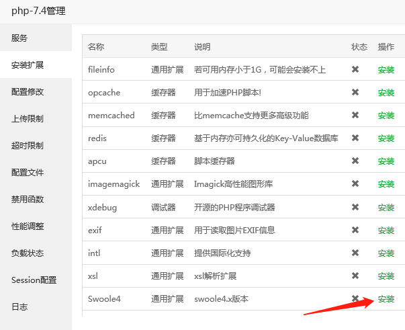Select the apcu name cell
This screenshot has width=405, height=330.
97,161
